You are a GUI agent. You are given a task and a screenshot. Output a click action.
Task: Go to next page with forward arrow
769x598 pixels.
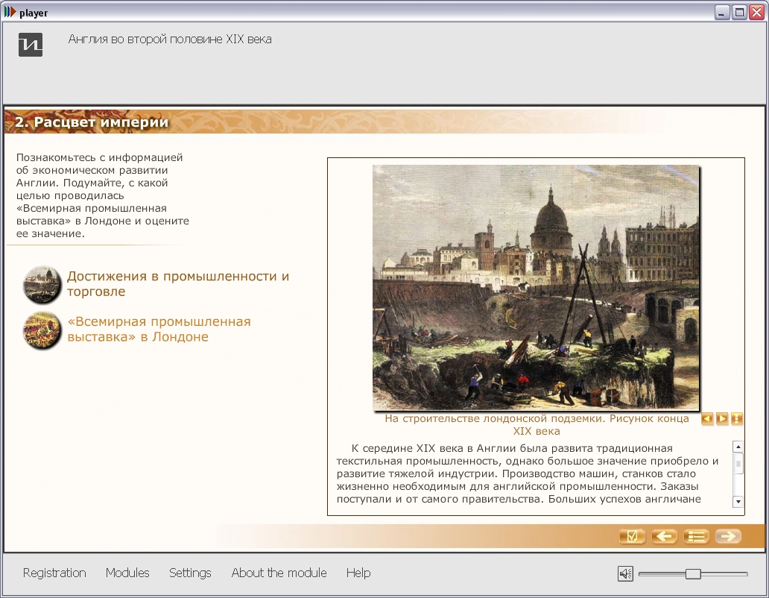pos(728,536)
